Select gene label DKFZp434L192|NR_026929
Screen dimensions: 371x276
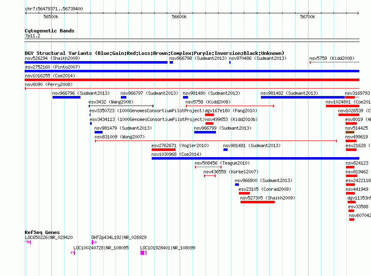[119, 237]
